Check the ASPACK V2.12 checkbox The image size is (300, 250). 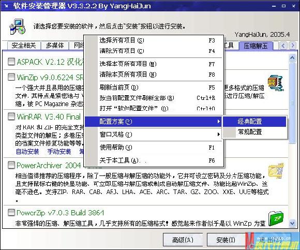(x=11, y=62)
